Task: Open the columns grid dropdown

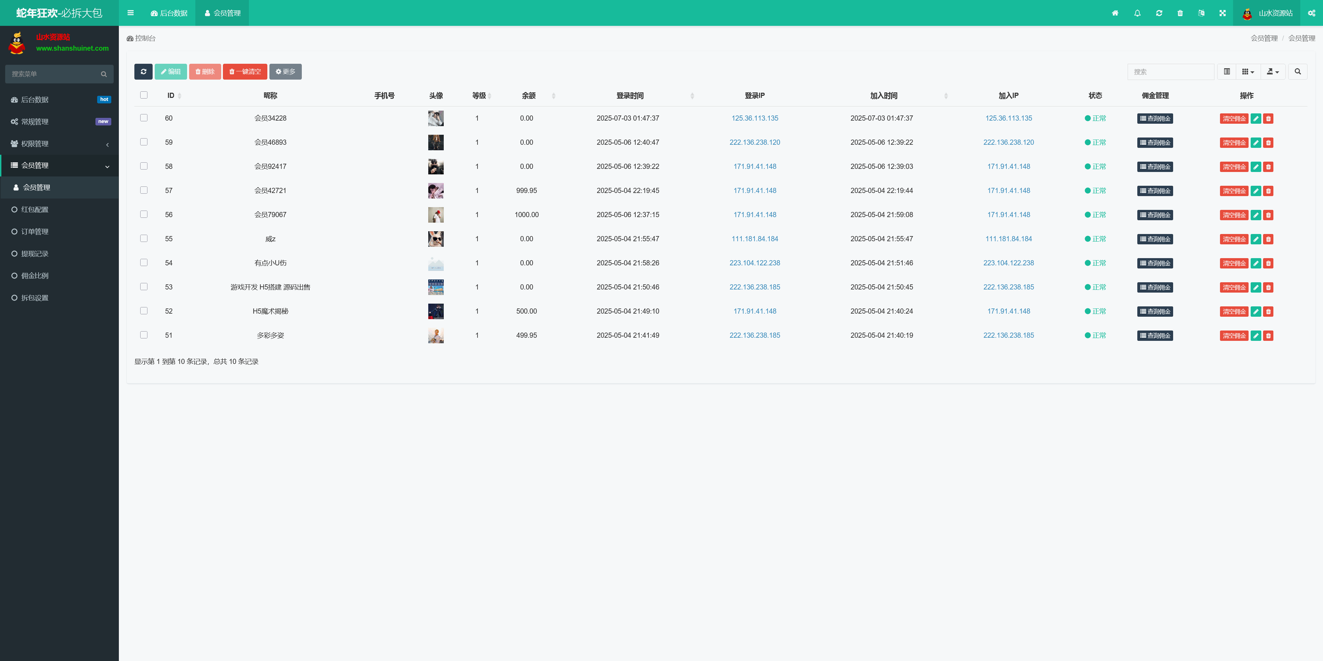Action: (1248, 72)
